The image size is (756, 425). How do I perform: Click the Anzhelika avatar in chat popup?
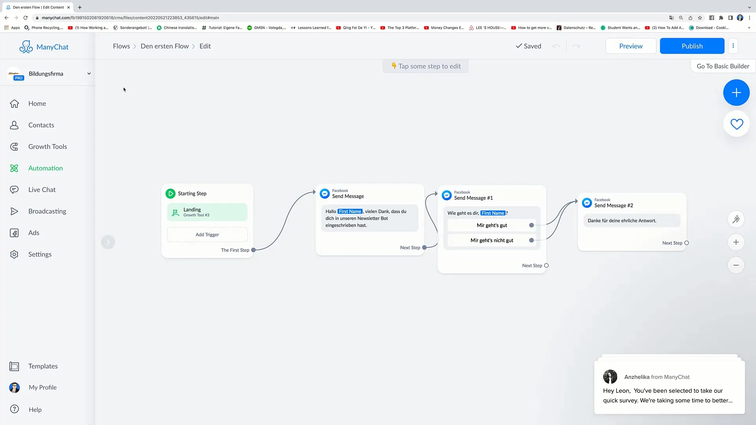(610, 377)
